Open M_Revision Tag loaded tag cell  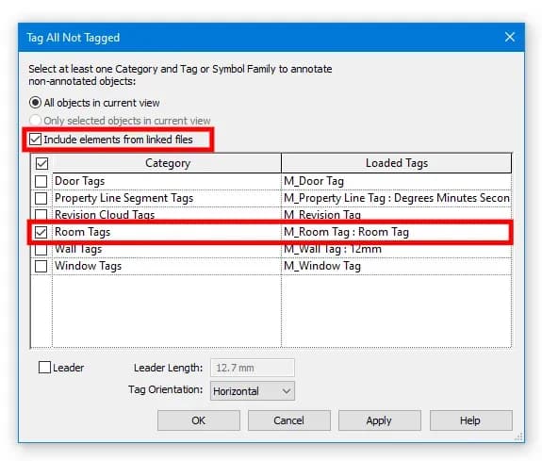[x=396, y=215]
